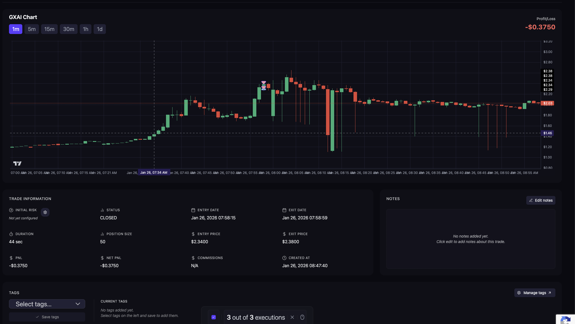Switch chart to the 1d timeframe
The width and height of the screenshot is (575, 324).
pos(100,29)
